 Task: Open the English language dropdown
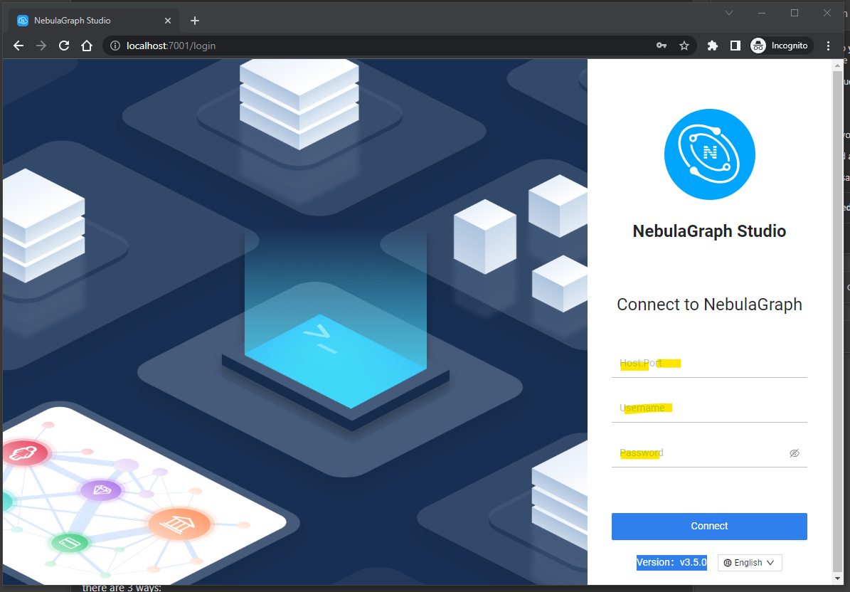(x=750, y=563)
